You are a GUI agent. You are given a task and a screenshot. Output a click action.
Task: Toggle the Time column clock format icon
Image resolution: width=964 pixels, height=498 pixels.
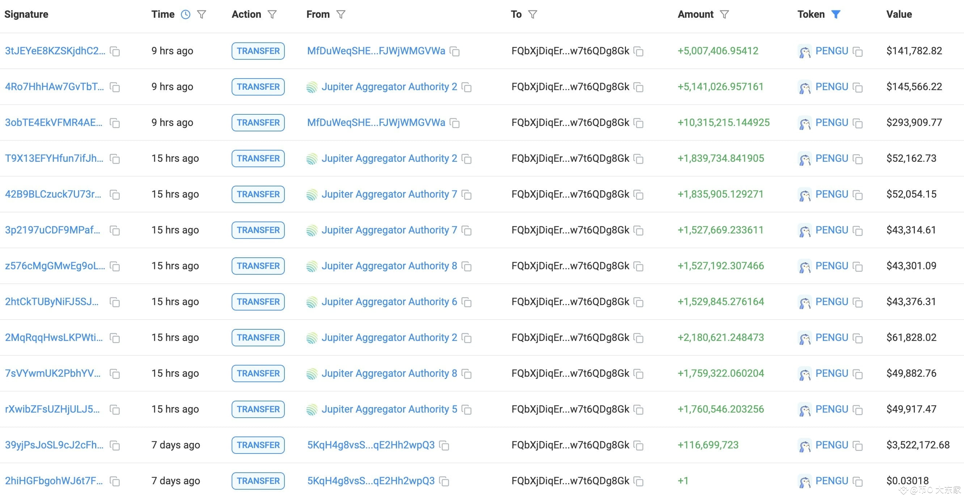point(186,14)
